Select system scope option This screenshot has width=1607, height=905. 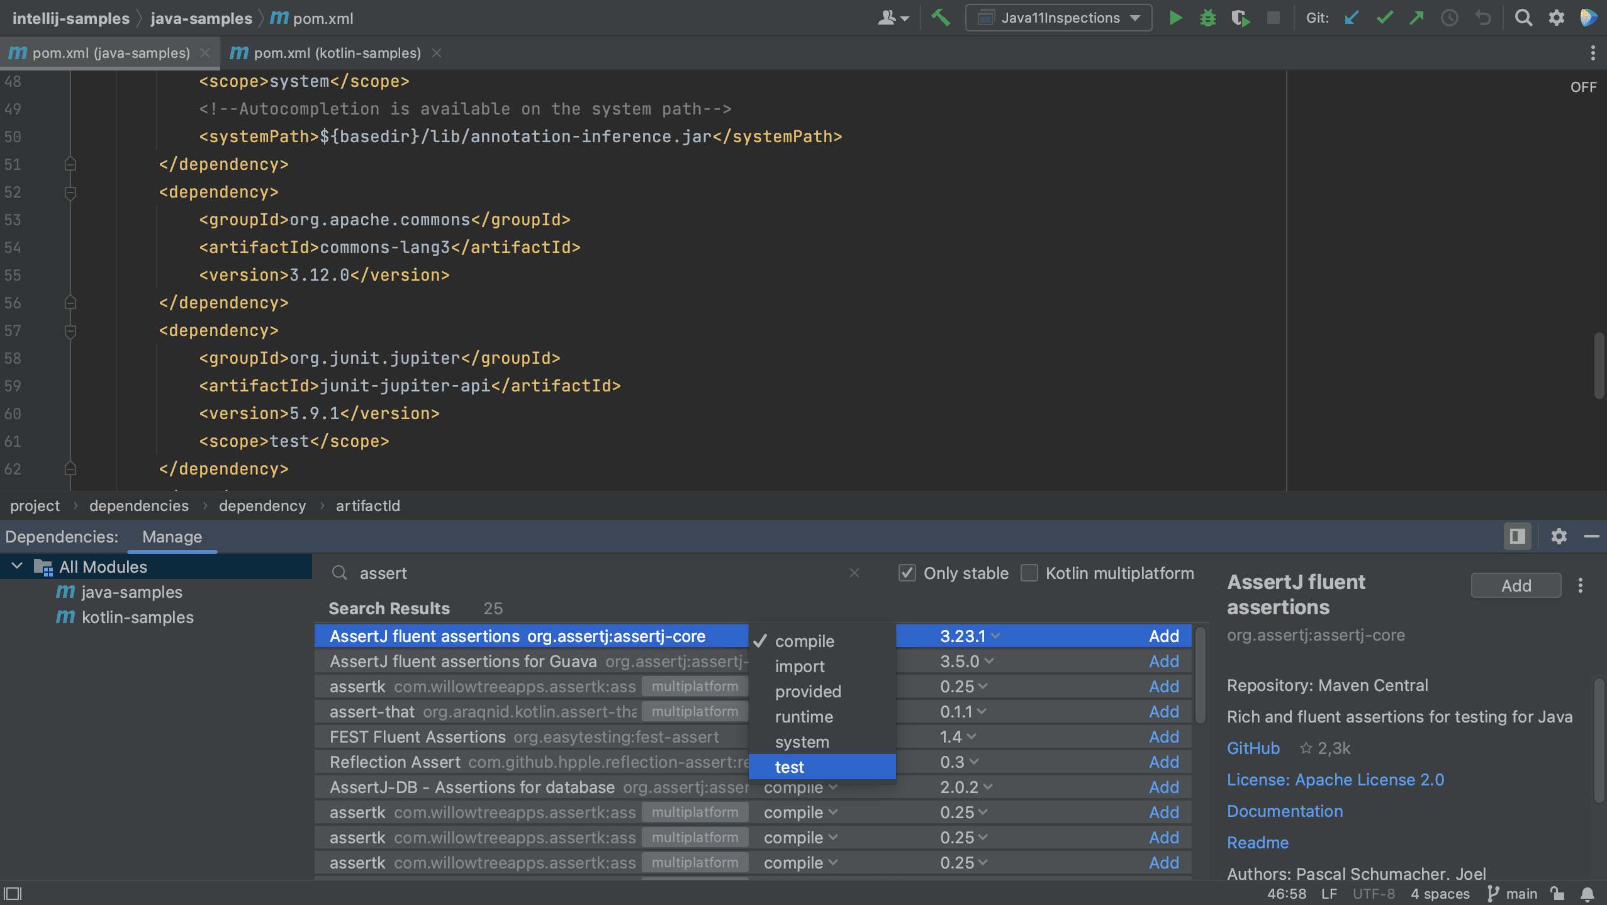tap(822, 741)
